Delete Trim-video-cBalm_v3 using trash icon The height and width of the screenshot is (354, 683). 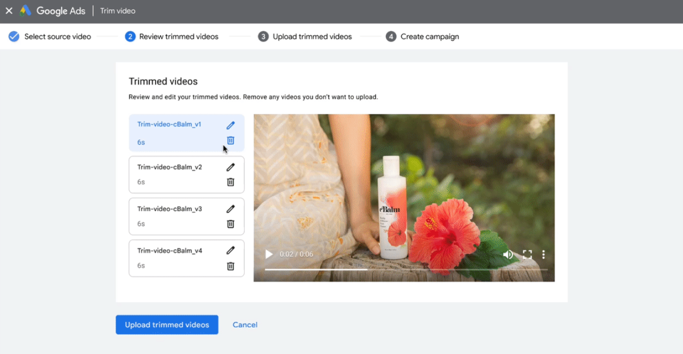[x=231, y=224]
